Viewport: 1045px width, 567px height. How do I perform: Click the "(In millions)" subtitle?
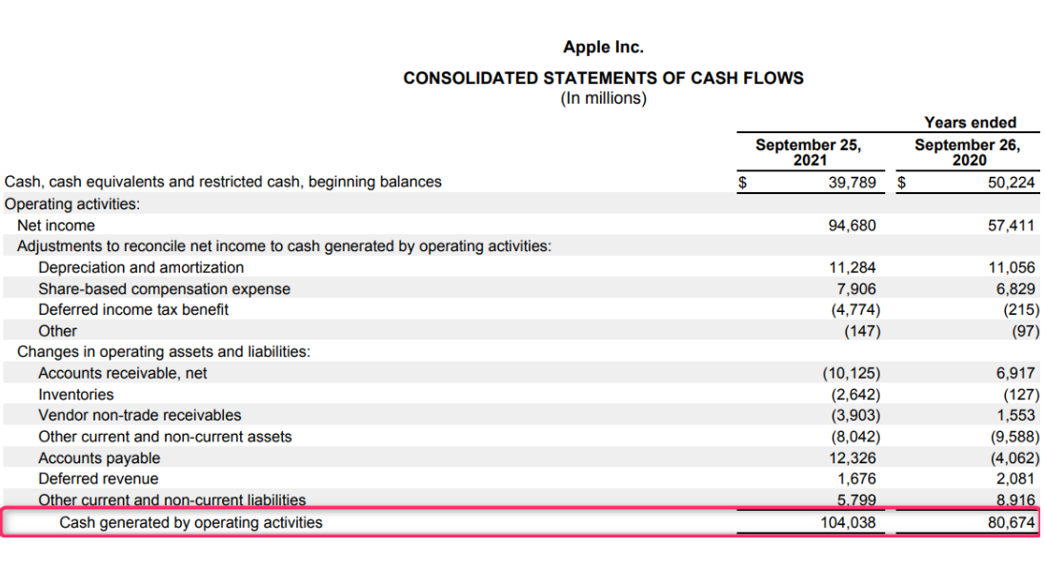point(603,99)
